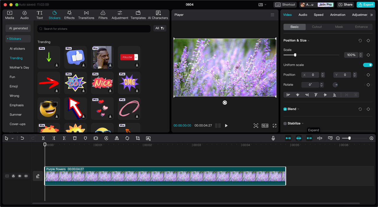Click the microphone Record voiceover icon
378x207 pixels.
pos(273,138)
